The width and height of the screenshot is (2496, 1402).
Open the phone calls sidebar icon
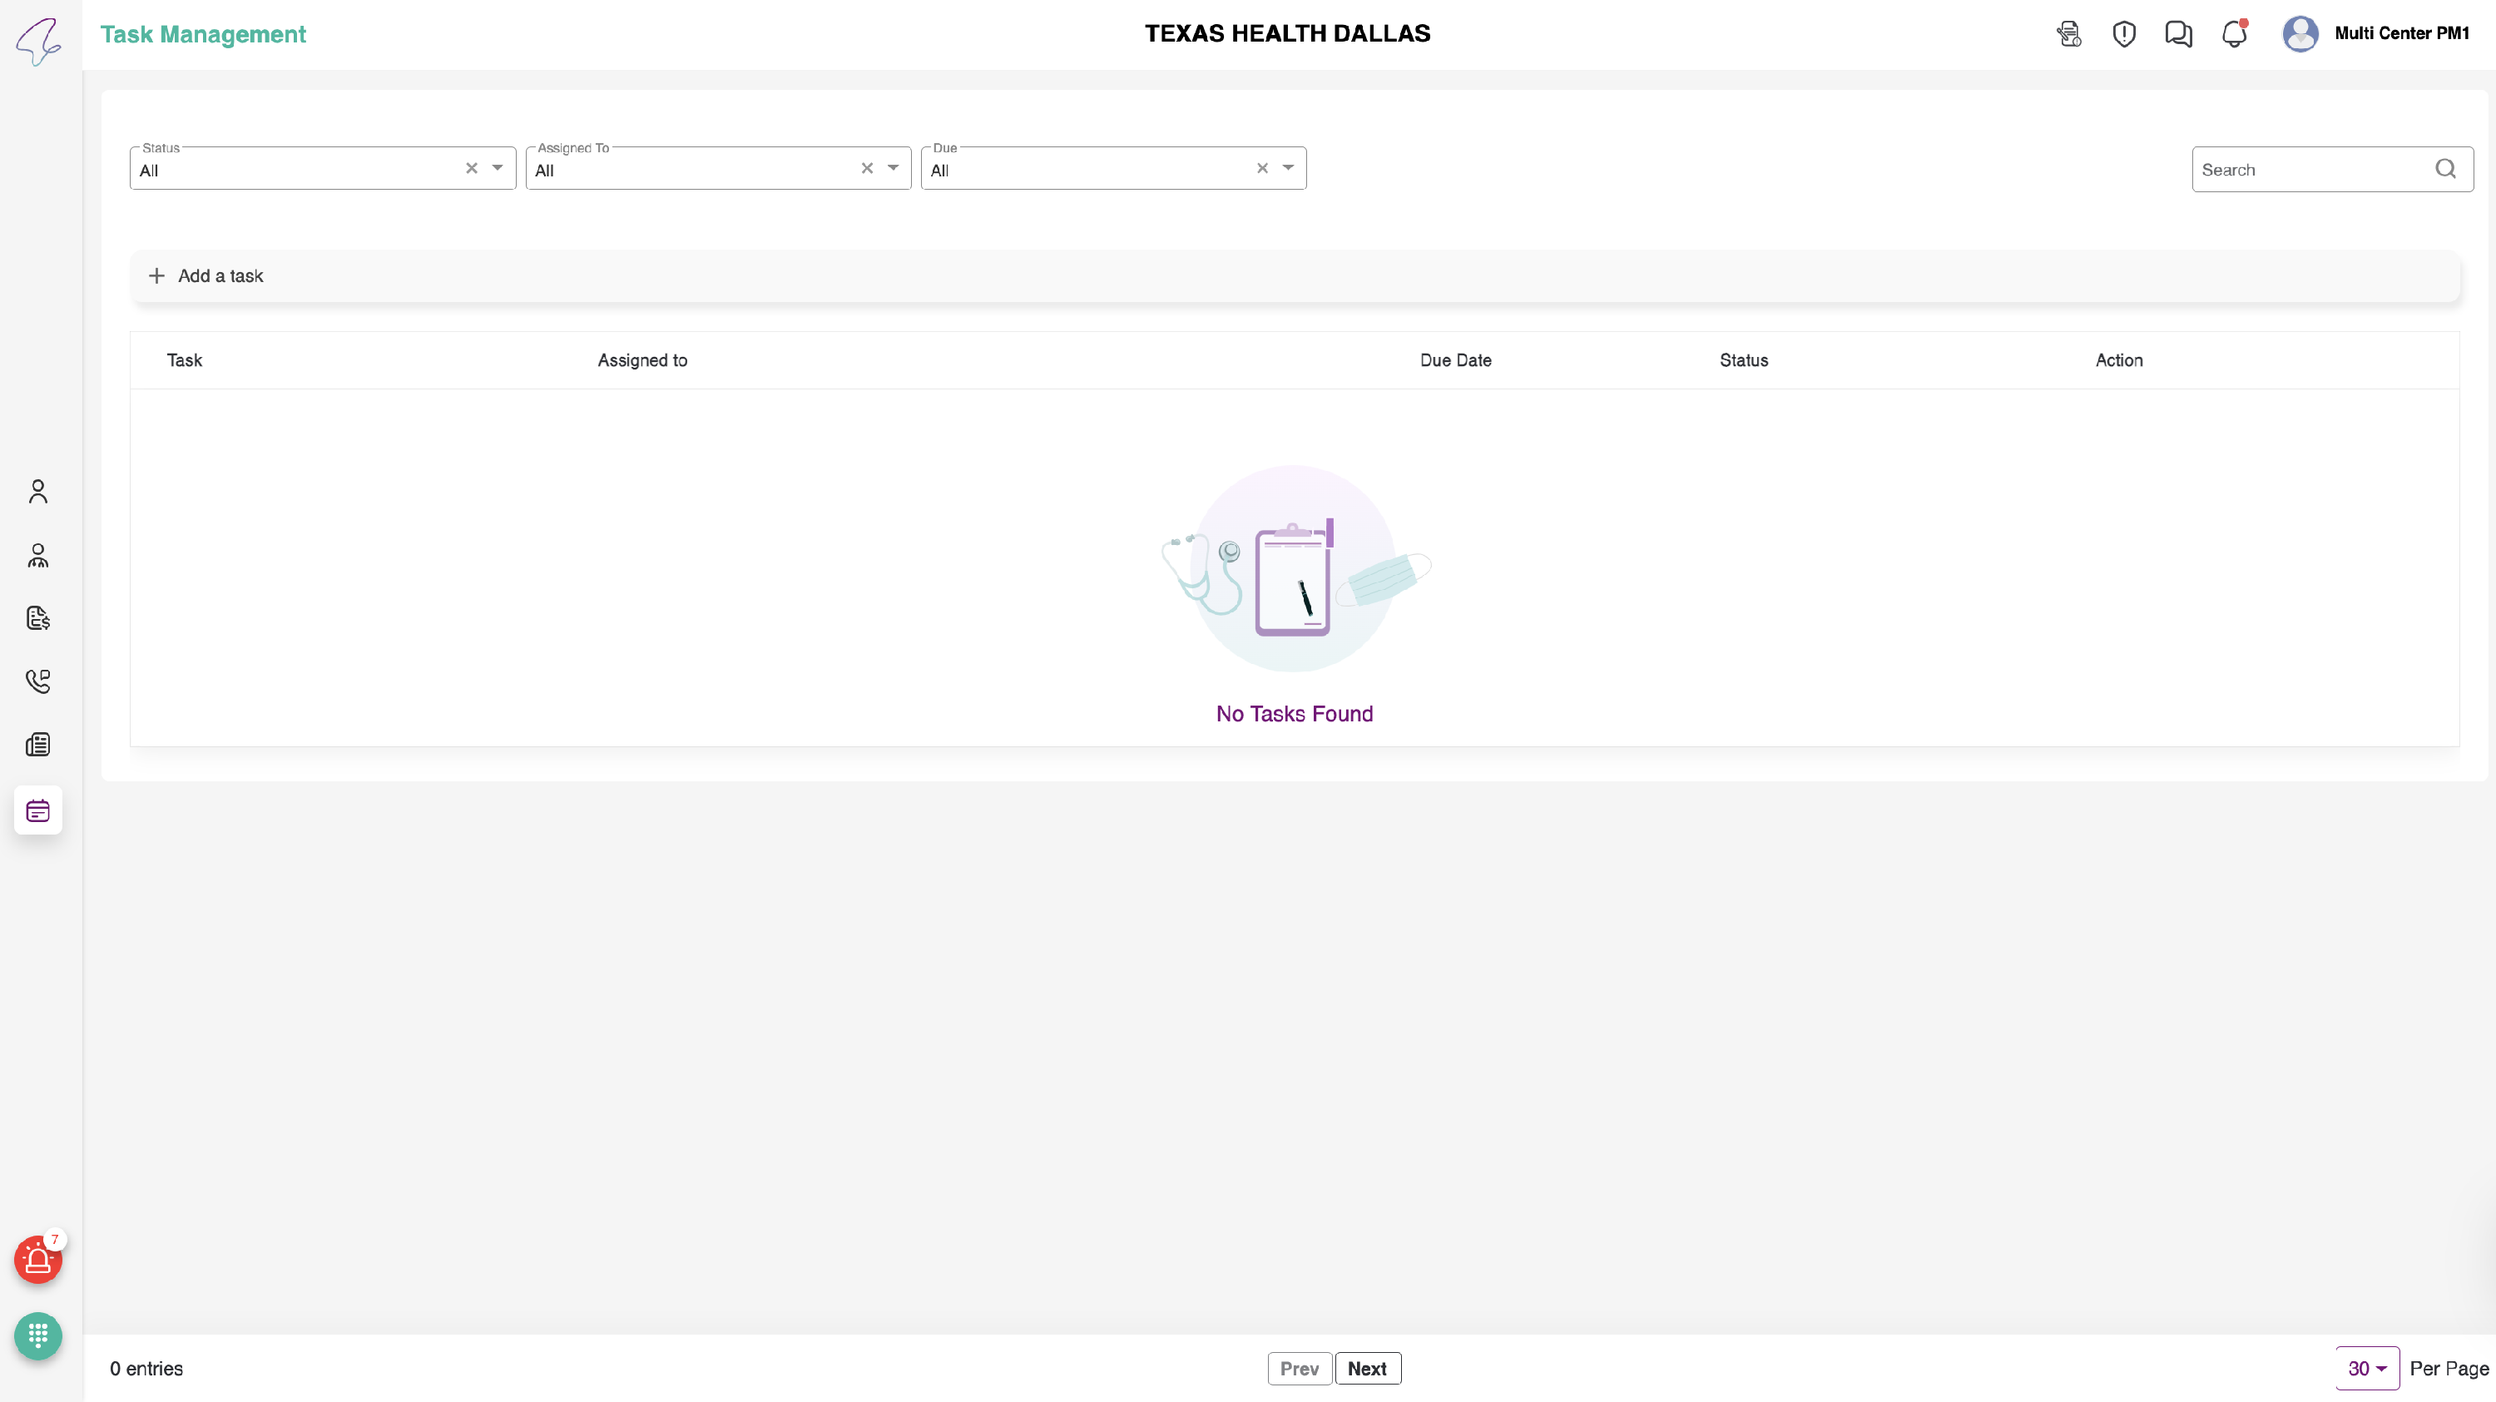click(x=37, y=681)
